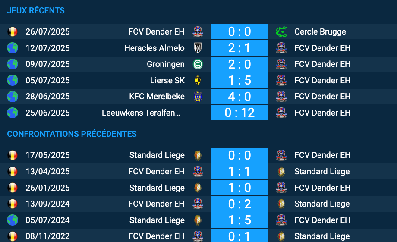
Task: Open Cercle Brugge team page
Action: click(320, 31)
